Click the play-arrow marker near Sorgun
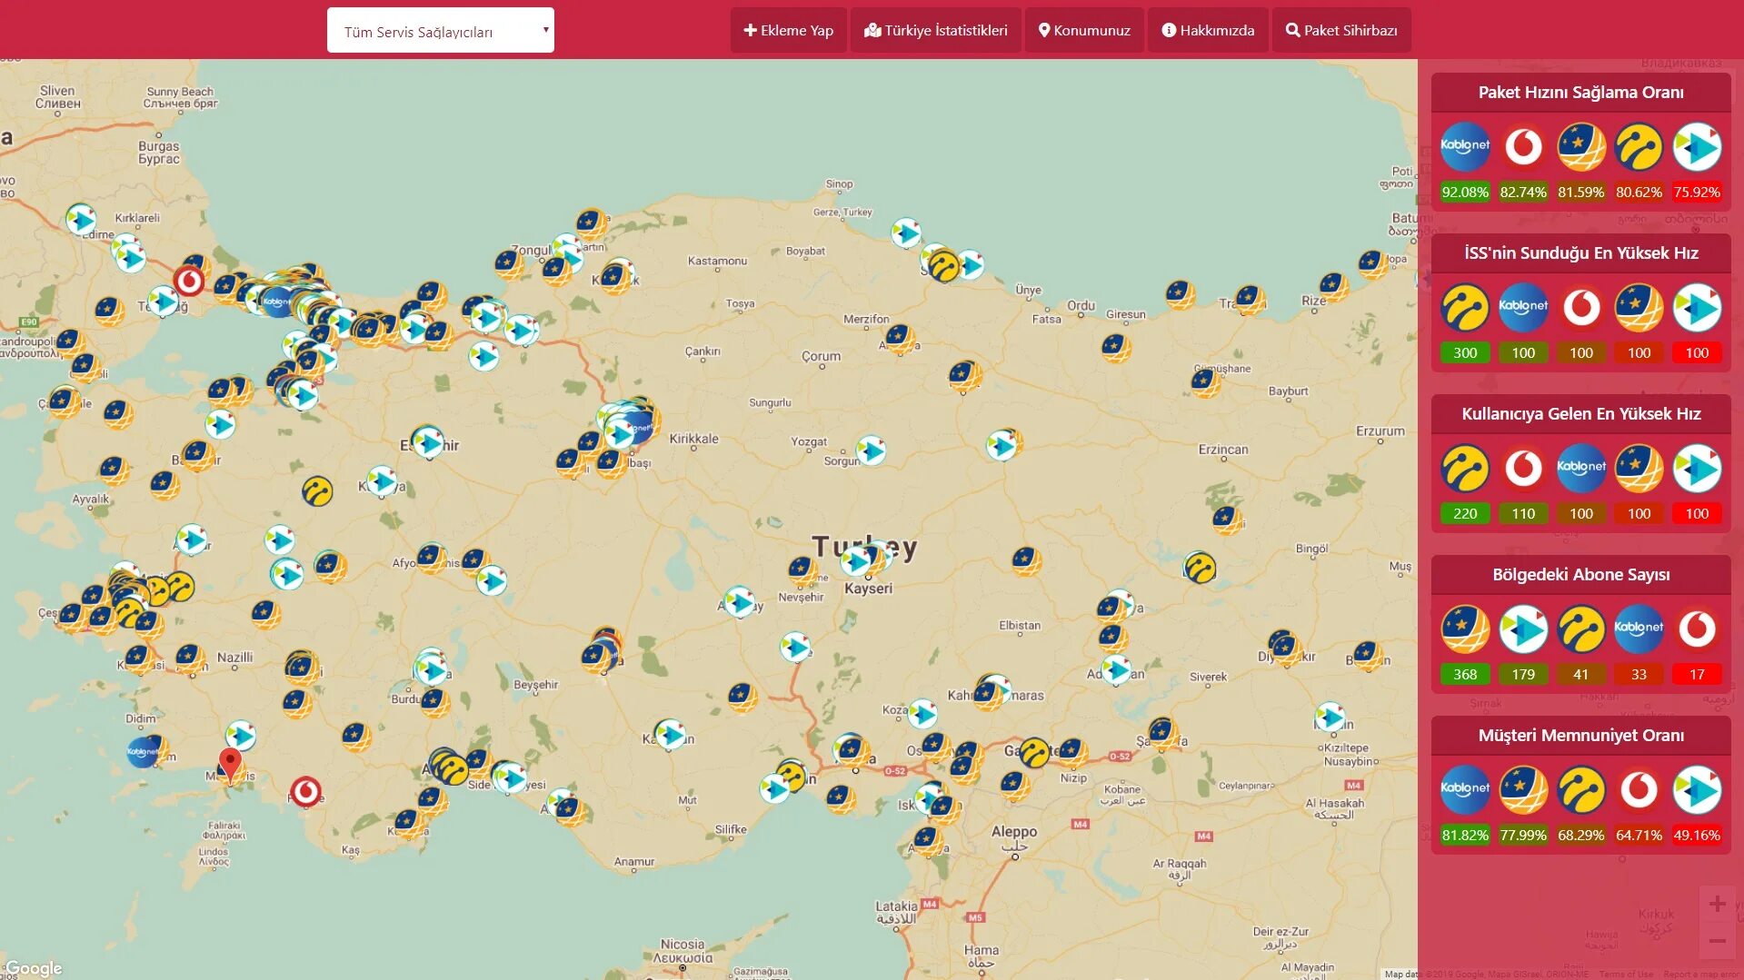The image size is (1744, 980). [x=871, y=450]
